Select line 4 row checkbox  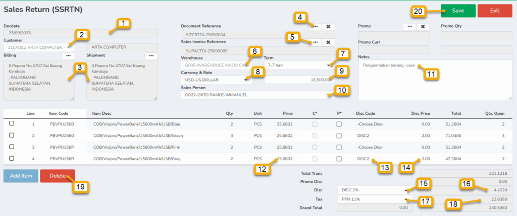(x=12, y=159)
